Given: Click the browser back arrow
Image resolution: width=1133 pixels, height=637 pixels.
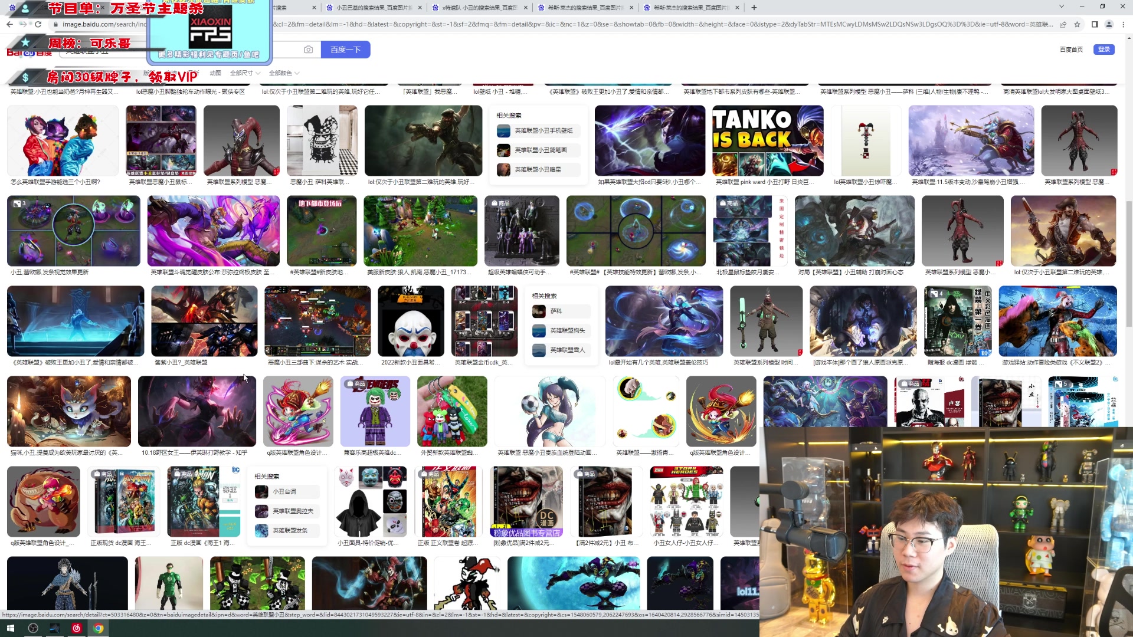Looking at the screenshot, I should (9, 24).
